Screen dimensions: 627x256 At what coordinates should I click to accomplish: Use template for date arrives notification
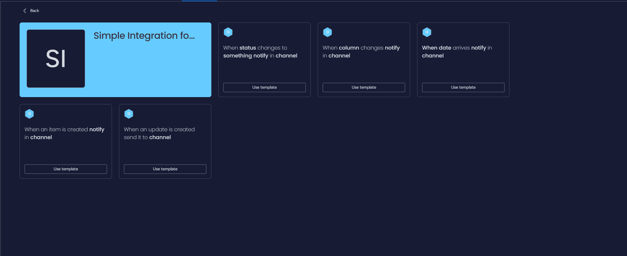(463, 87)
